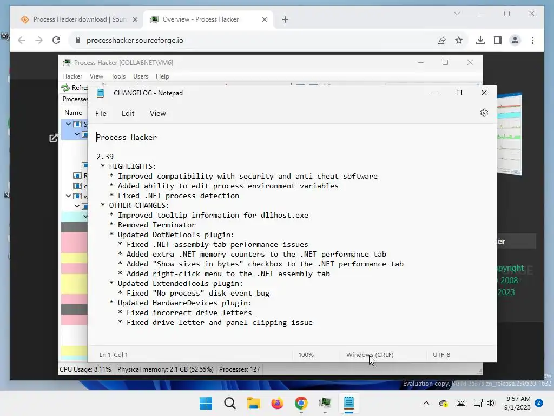Screen dimensions: 554x416
Task: Click the UTF-8 encoding status
Action: tap(441, 355)
